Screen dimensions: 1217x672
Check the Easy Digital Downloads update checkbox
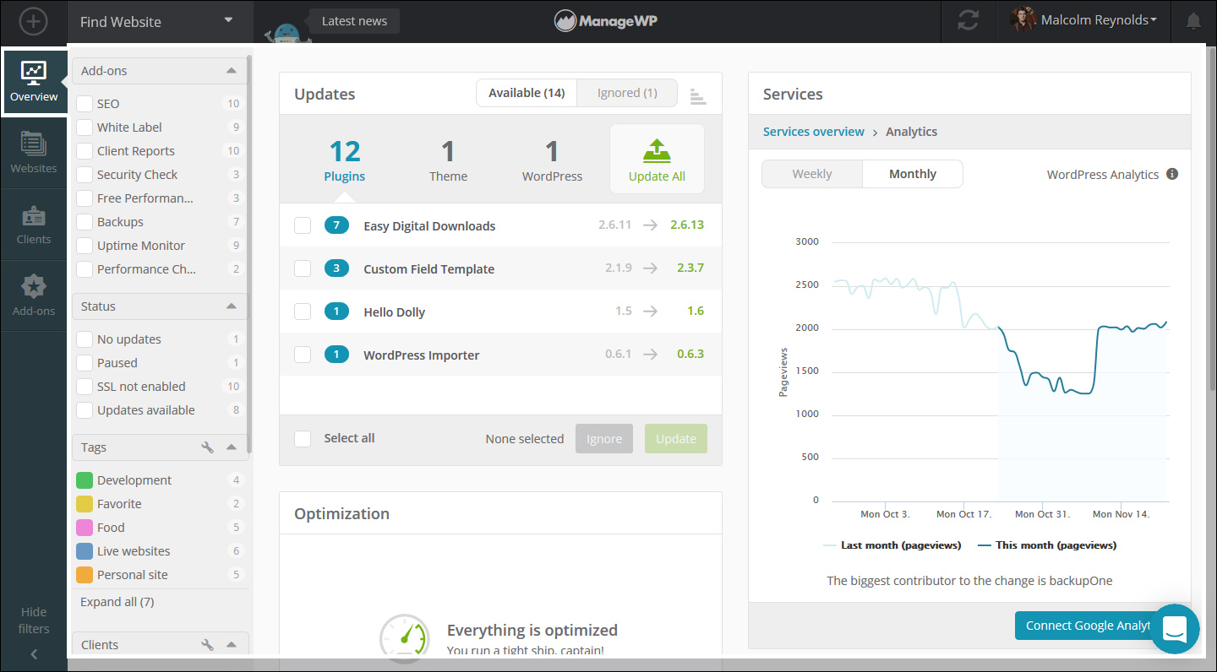(303, 225)
